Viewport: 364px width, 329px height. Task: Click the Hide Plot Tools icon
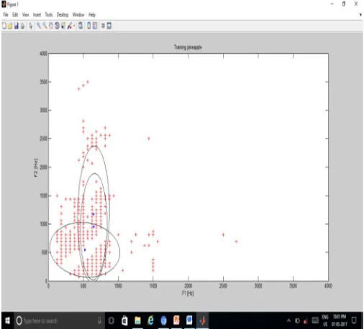(x=103, y=26)
